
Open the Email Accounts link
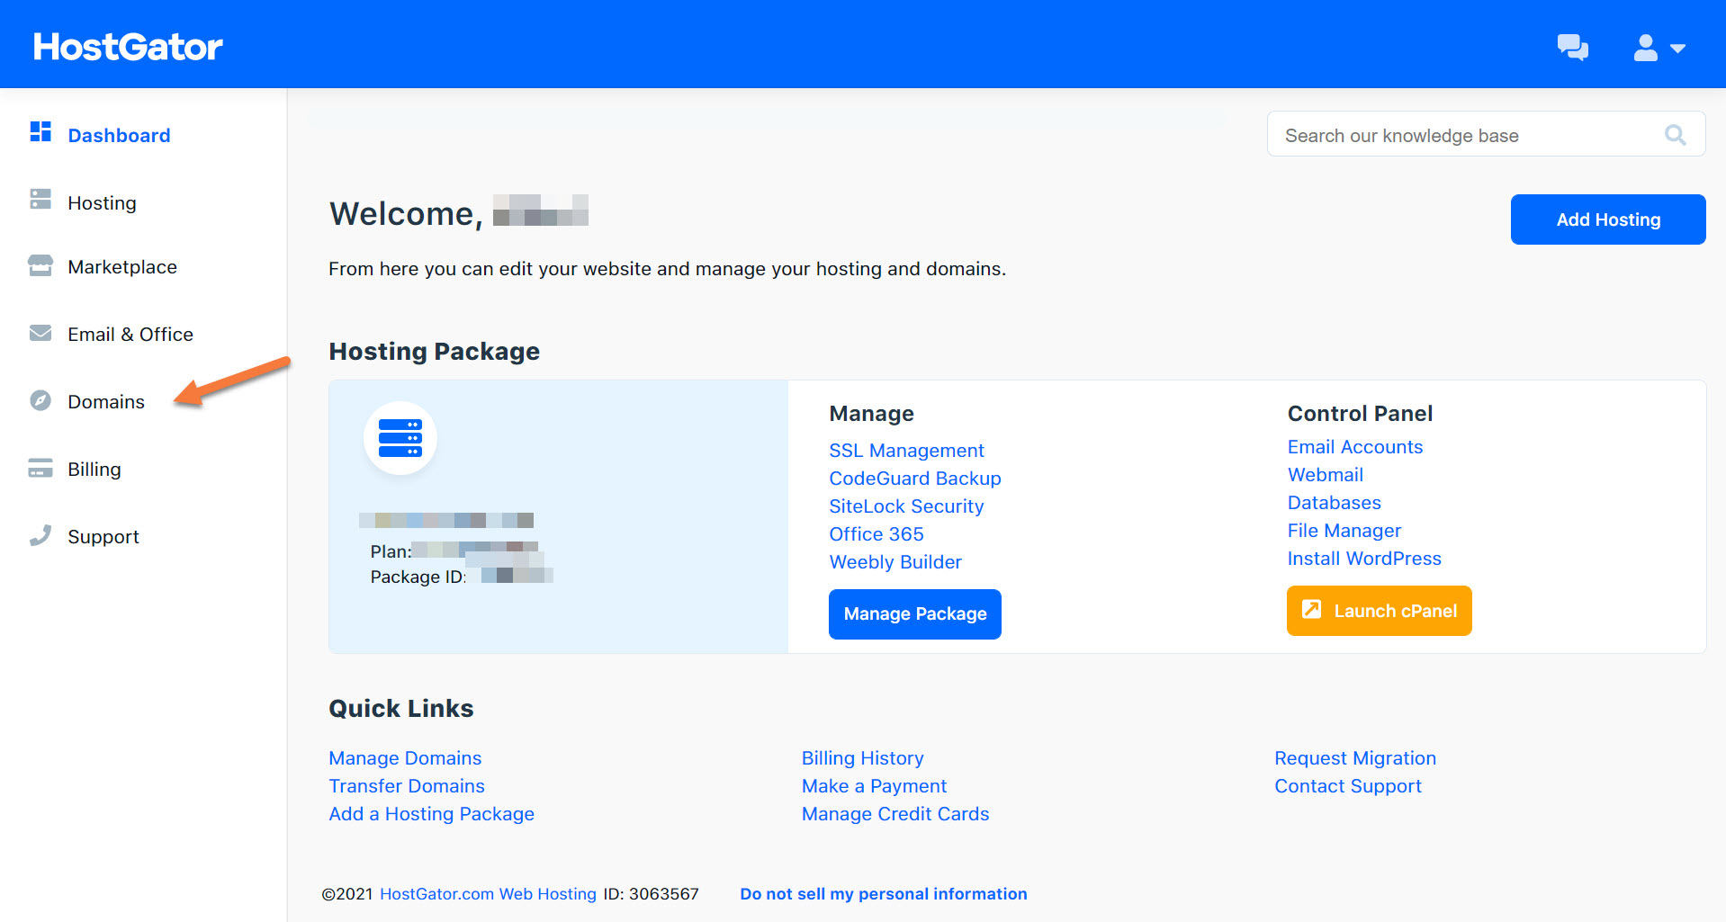tap(1355, 447)
